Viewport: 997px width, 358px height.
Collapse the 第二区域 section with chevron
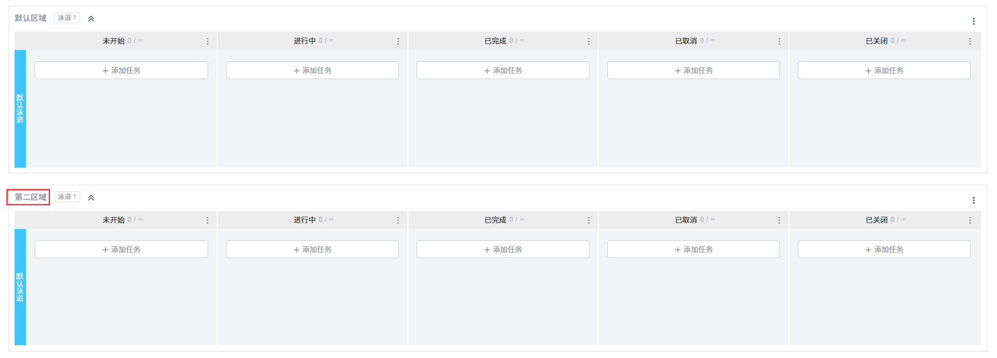[91, 198]
